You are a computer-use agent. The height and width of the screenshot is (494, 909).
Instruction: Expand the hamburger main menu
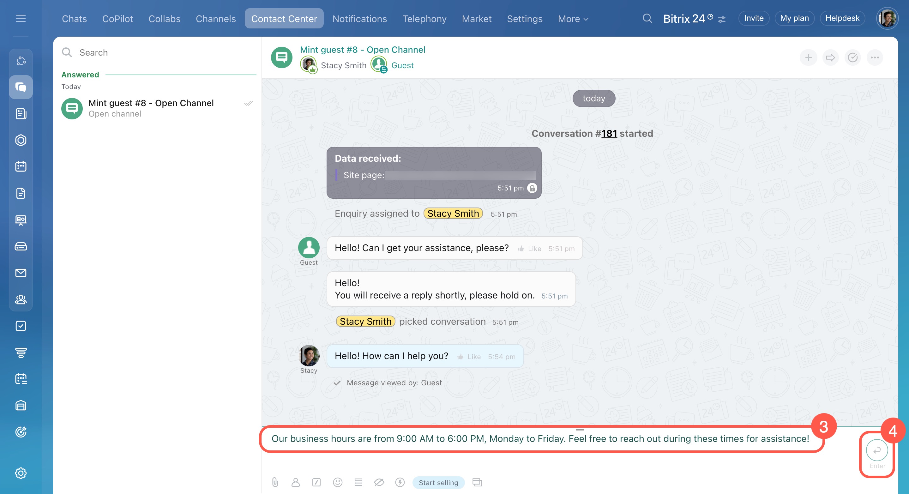21,18
